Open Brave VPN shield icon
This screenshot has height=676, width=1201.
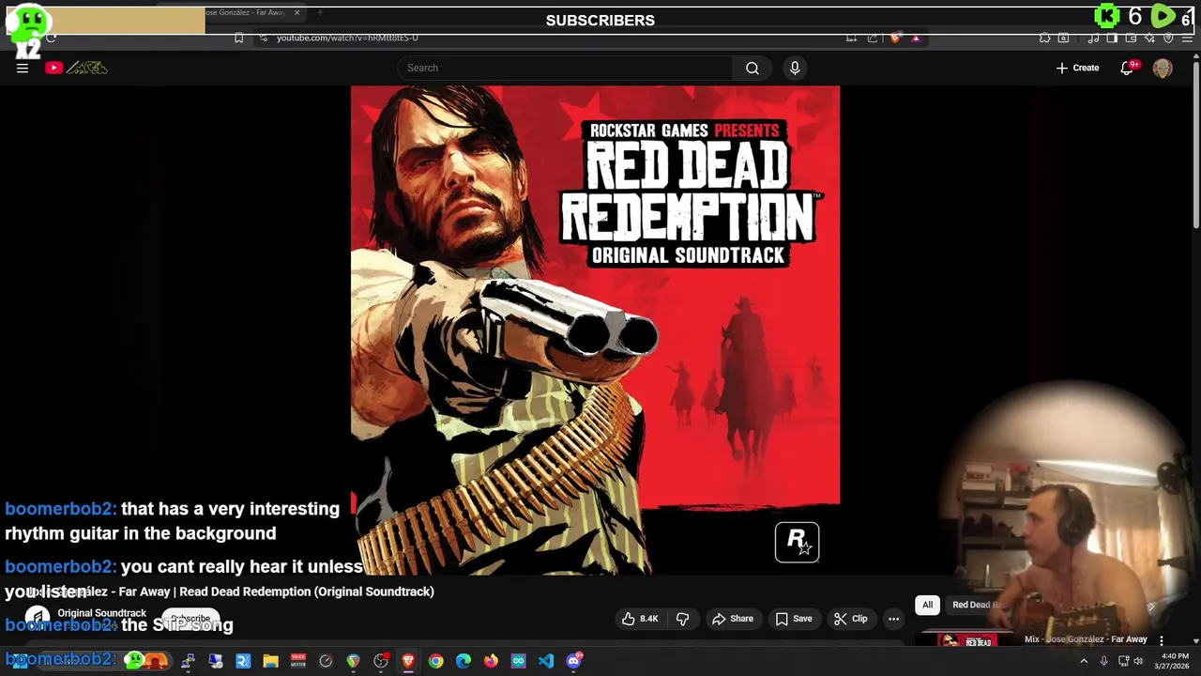pyautogui.click(x=1168, y=38)
